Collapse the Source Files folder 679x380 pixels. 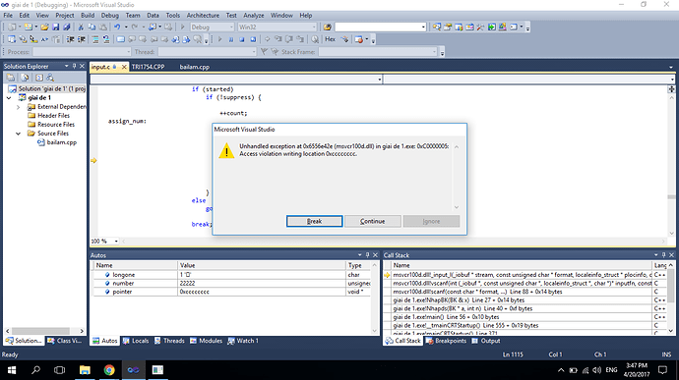click(x=18, y=134)
